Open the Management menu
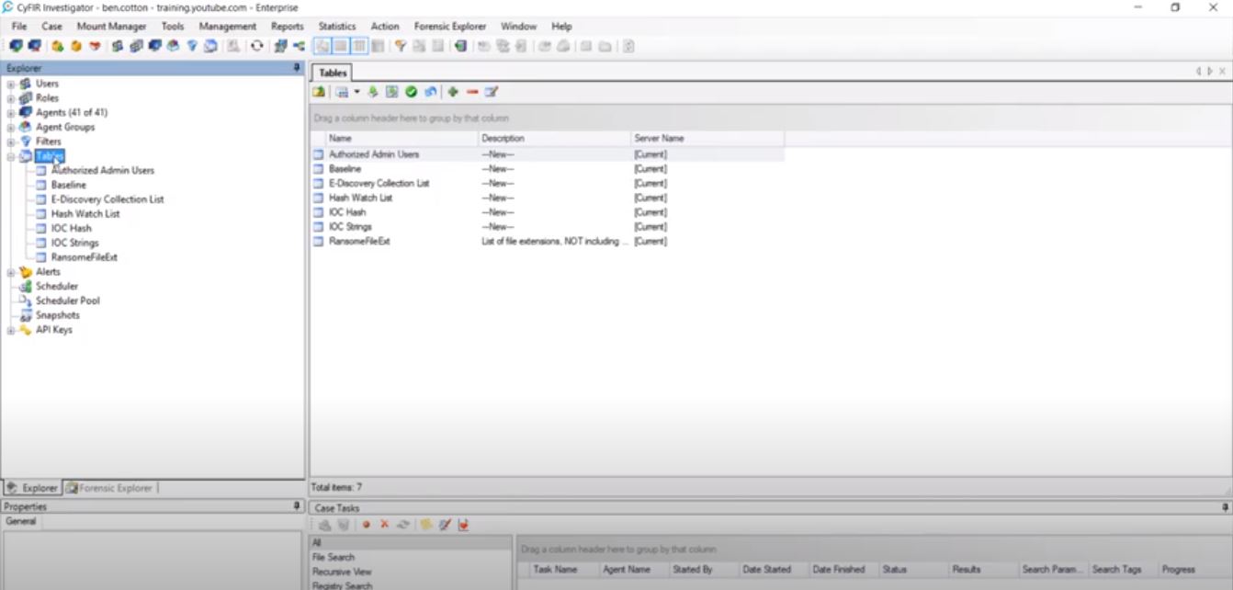 point(228,27)
